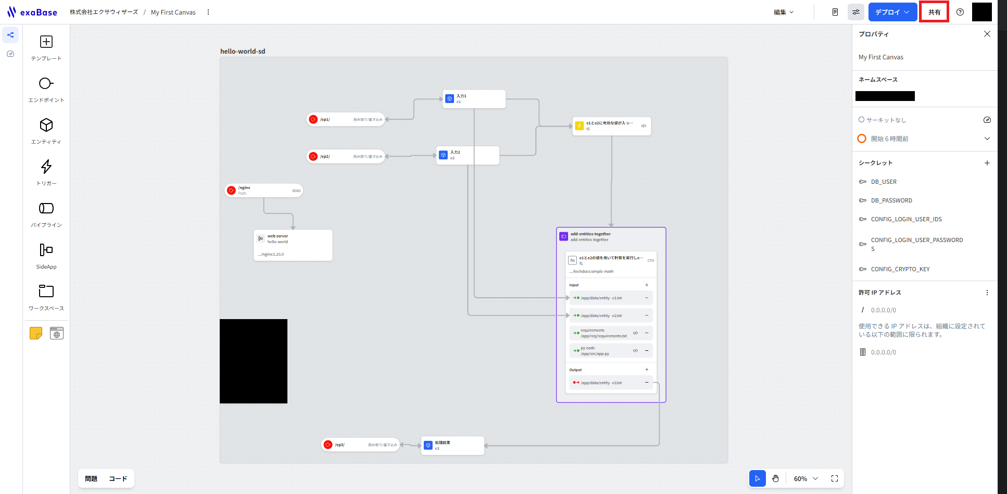Screen dimensions: 1007x494
Task: Fit canvas to screen
Action: click(x=834, y=478)
